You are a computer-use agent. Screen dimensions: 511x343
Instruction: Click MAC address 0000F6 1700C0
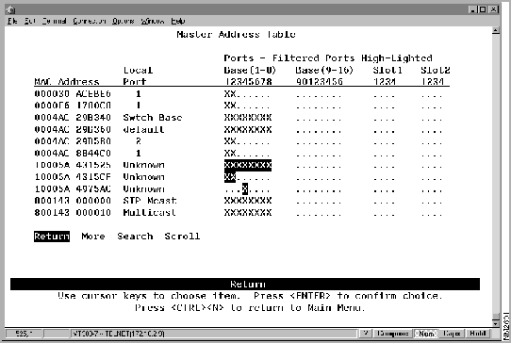pyautogui.click(x=73, y=106)
